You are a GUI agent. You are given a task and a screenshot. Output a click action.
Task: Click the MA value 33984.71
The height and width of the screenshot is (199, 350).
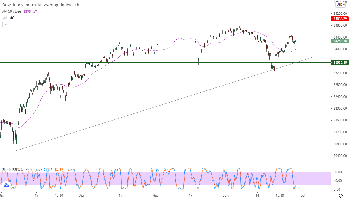click(x=31, y=11)
